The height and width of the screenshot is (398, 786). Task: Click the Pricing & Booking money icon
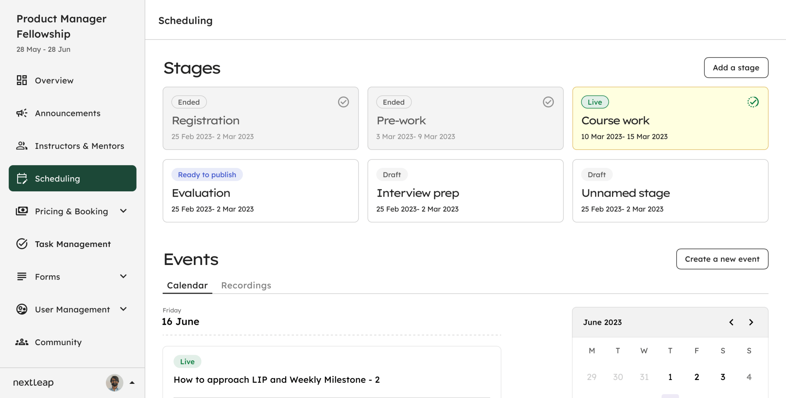(22, 211)
